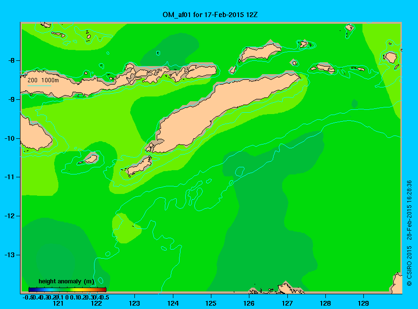This screenshot has height=309, width=418.
Task: Click the longitude label 125
Action: tap(211, 303)
